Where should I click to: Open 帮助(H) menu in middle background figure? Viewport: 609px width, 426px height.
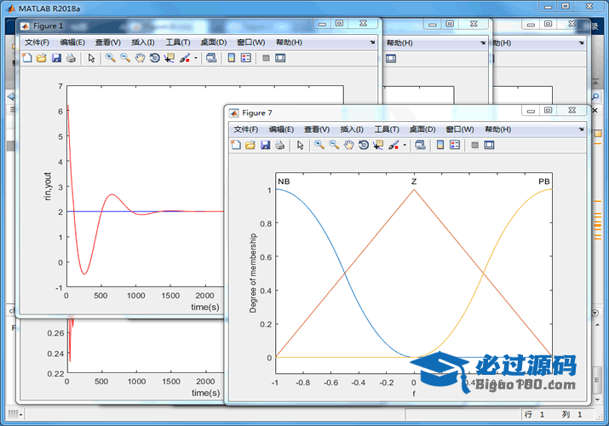click(399, 43)
